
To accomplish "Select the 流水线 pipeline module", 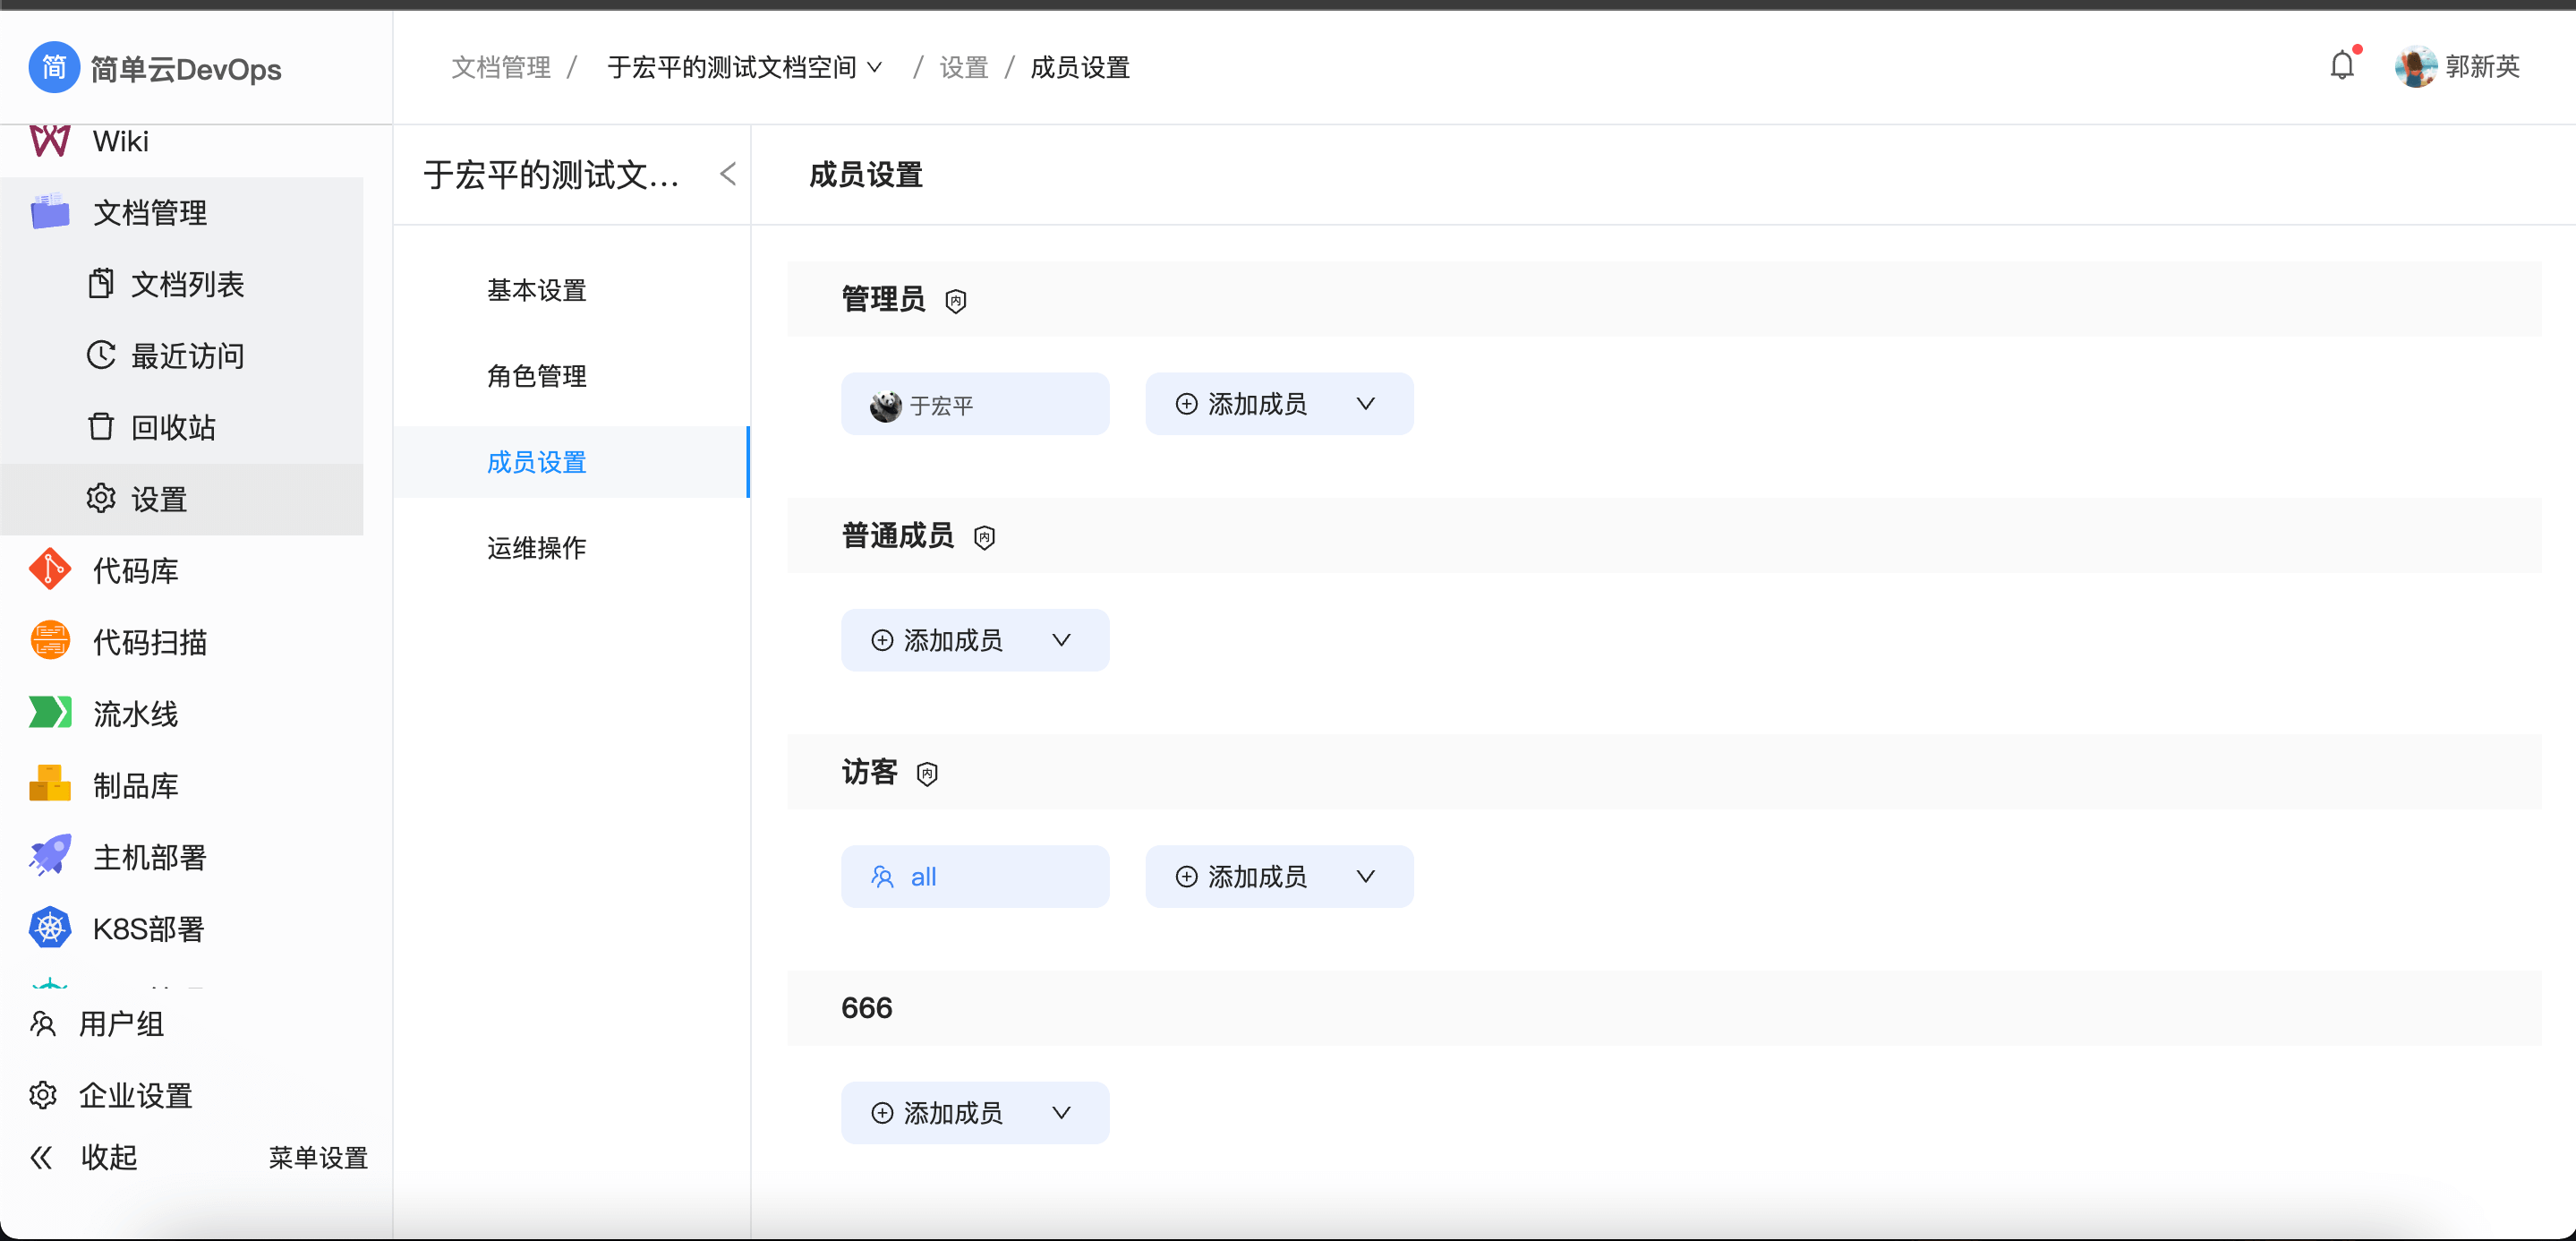I will pos(135,713).
